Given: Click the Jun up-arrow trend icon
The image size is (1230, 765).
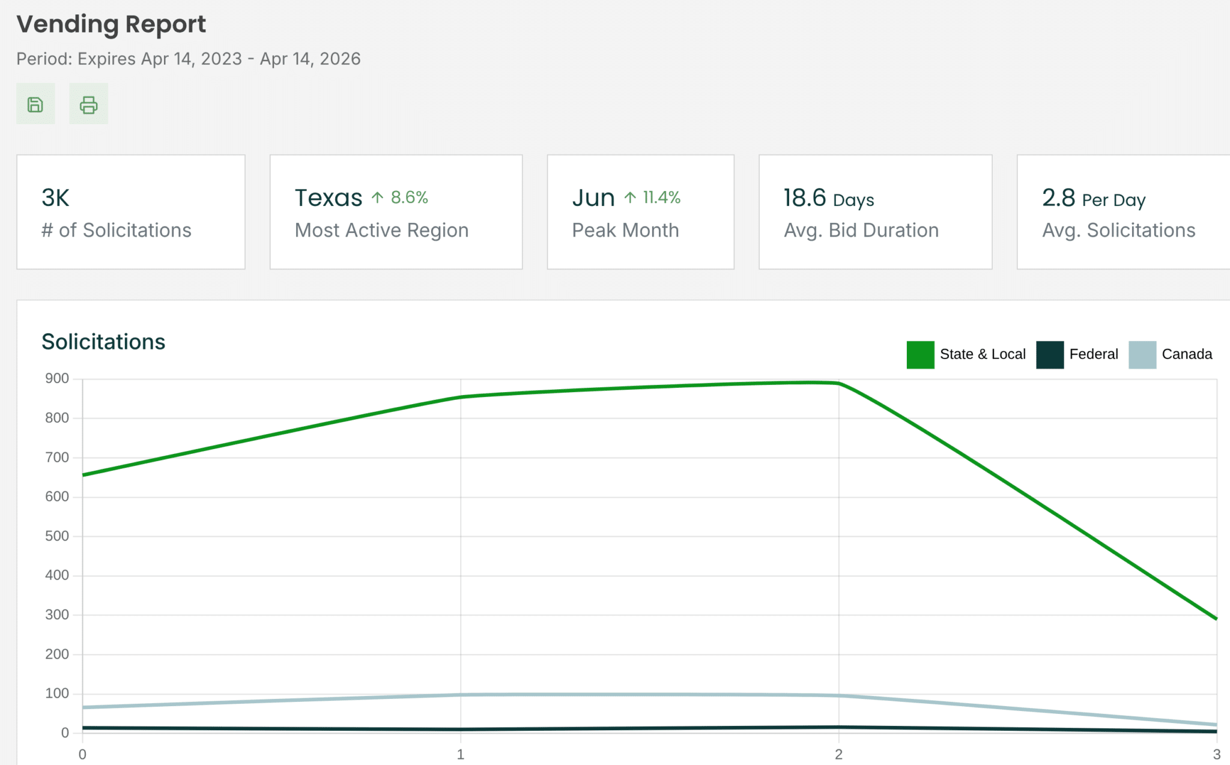Looking at the screenshot, I should [x=629, y=198].
